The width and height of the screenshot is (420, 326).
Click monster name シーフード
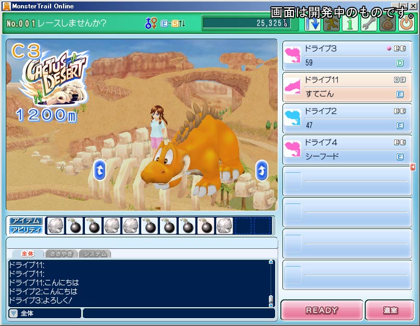[322, 156]
